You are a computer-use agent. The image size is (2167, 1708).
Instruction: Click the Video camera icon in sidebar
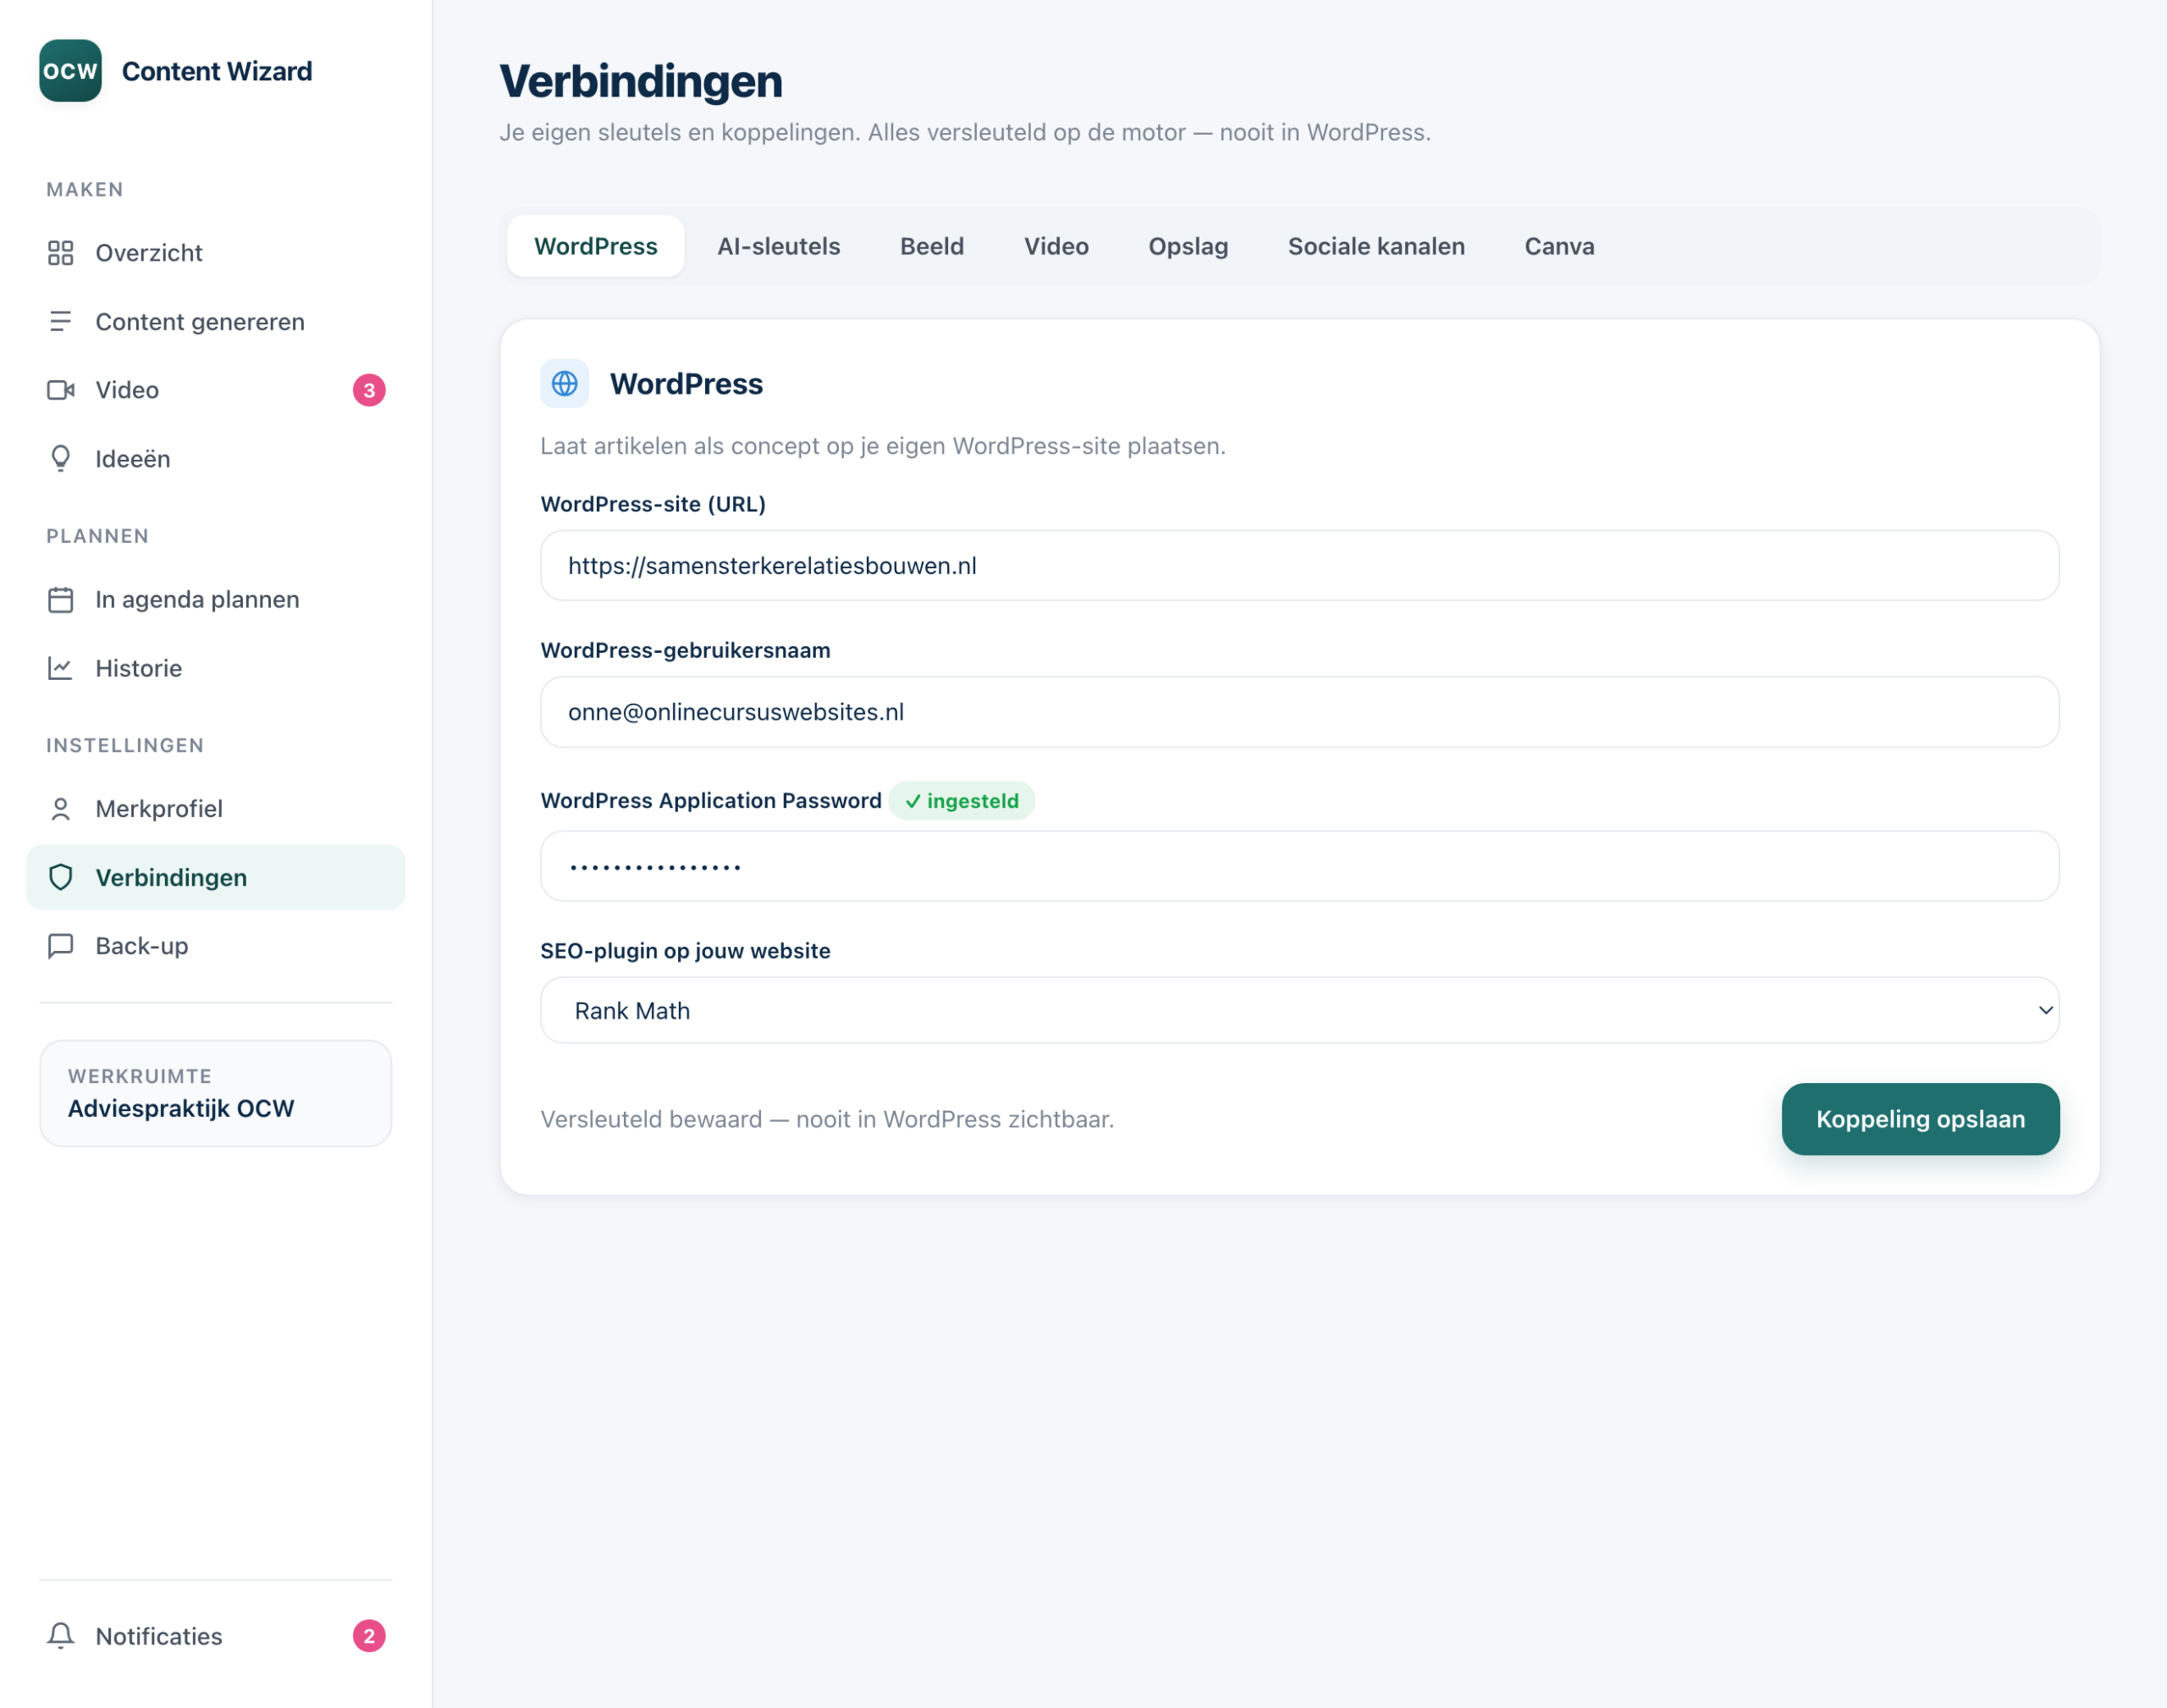pyautogui.click(x=61, y=390)
